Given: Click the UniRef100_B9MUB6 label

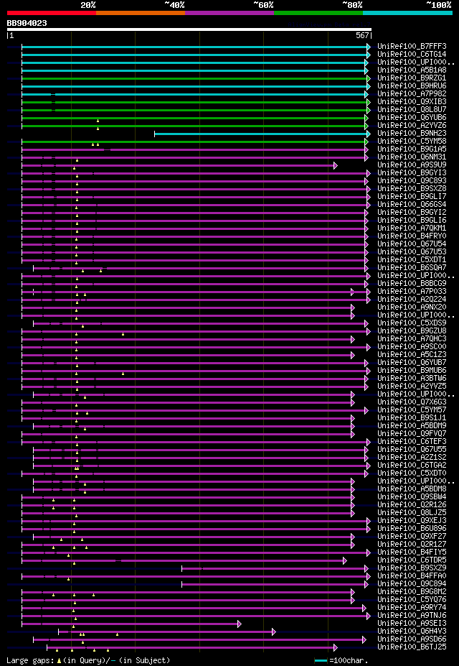Looking at the screenshot, I should coord(412,371).
